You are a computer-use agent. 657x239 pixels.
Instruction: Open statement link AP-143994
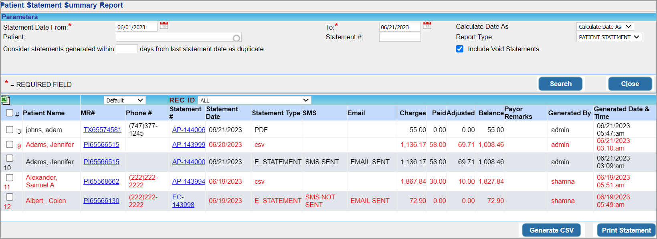(188, 181)
